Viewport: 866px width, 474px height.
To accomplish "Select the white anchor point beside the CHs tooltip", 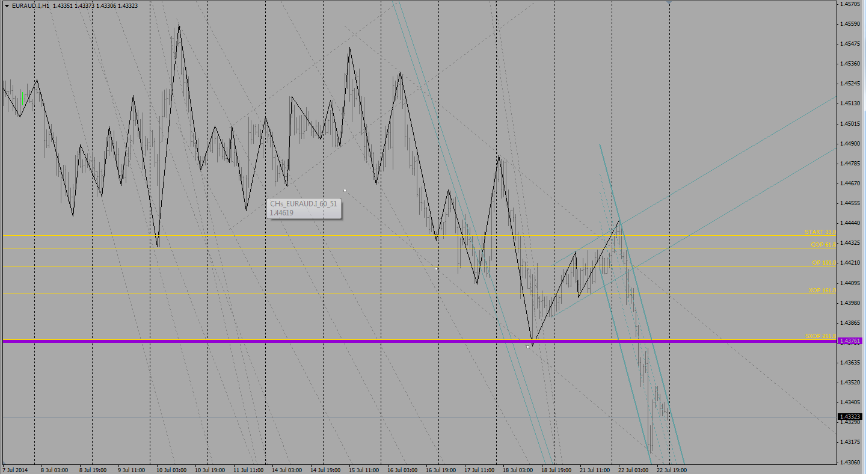I will pos(345,191).
